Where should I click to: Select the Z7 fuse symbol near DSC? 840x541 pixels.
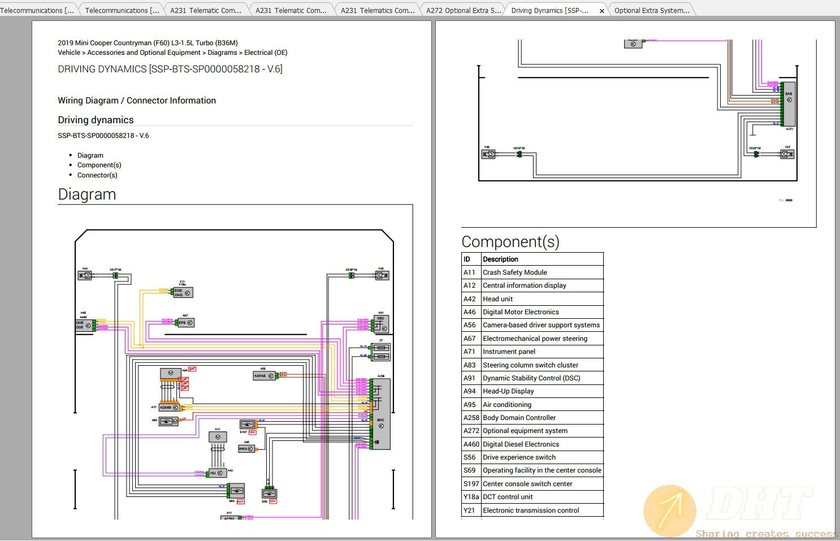[381, 352]
